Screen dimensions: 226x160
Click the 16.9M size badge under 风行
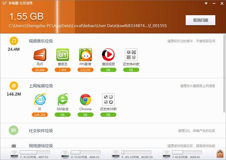point(40,70)
